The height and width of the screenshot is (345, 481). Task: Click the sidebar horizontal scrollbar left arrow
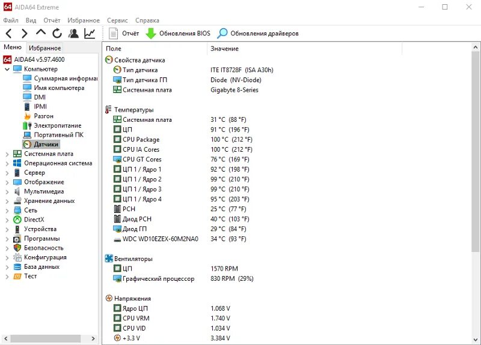[x=5, y=338]
